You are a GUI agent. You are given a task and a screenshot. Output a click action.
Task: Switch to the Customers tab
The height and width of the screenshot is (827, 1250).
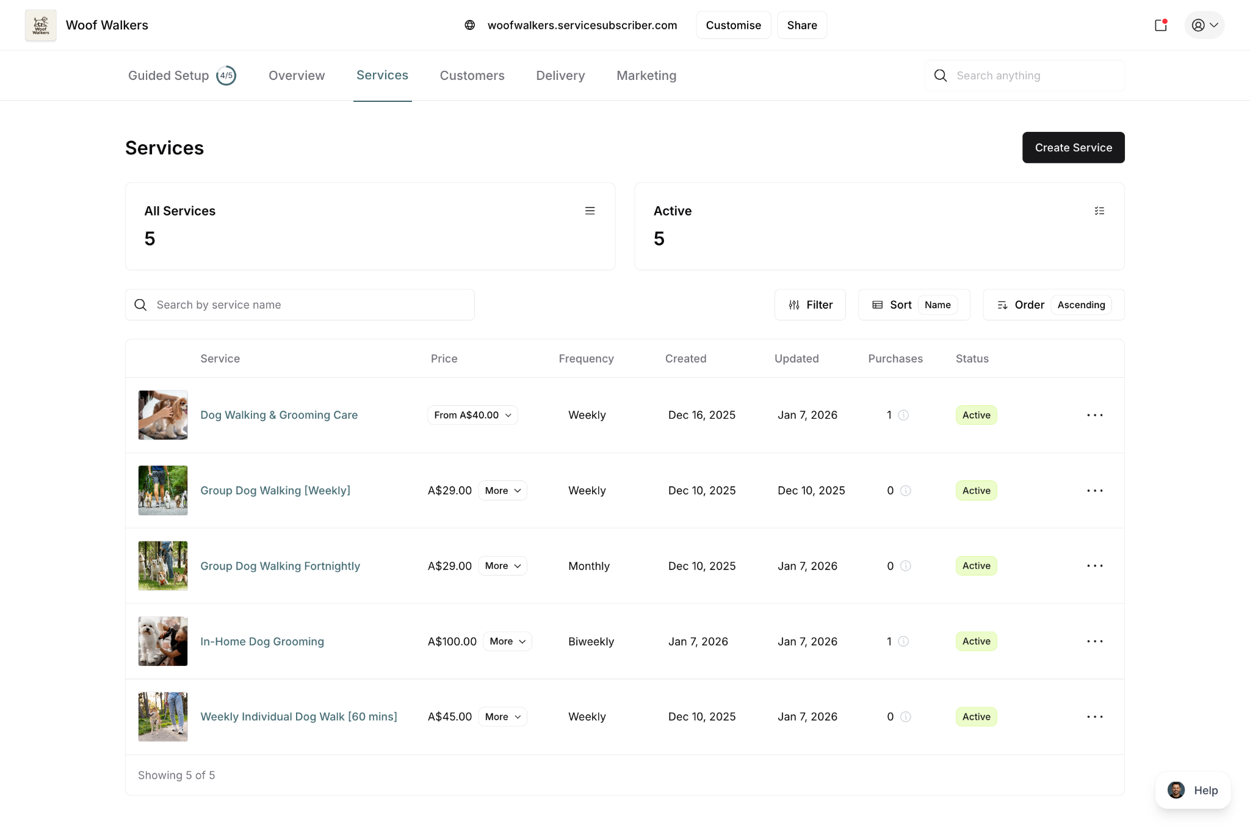(472, 76)
